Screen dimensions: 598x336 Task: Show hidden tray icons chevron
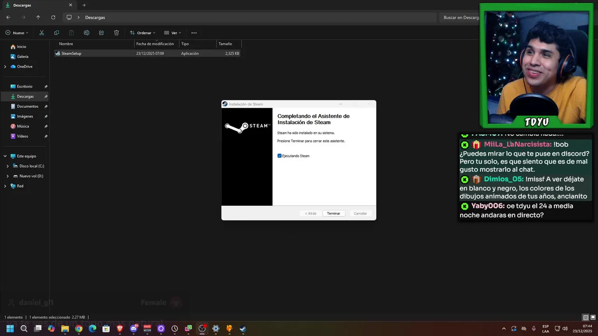pyautogui.click(x=504, y=329)
